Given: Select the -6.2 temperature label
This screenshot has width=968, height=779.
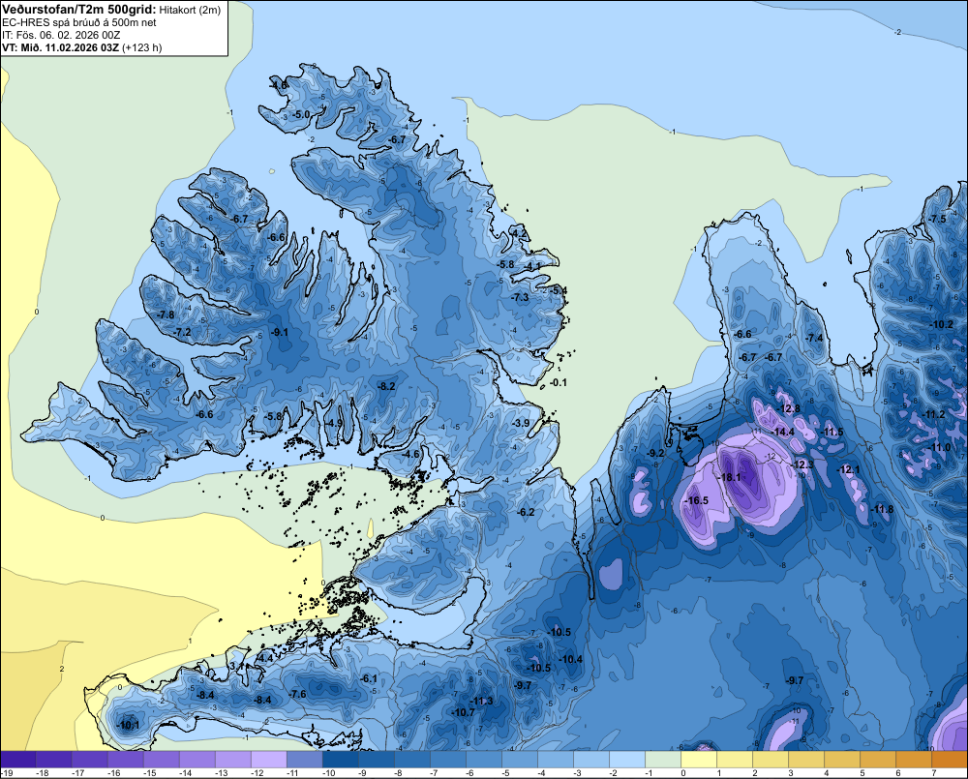Looking at the screenshot, I should [x=526, y=512].
